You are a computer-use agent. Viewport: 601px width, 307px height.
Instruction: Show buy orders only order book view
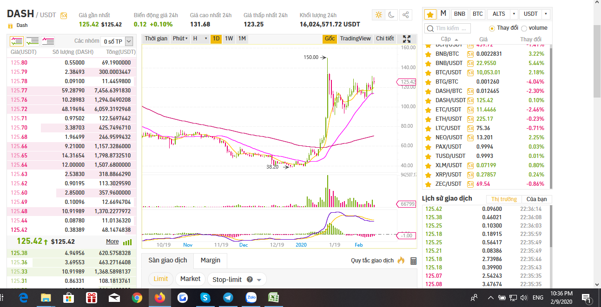33,41
